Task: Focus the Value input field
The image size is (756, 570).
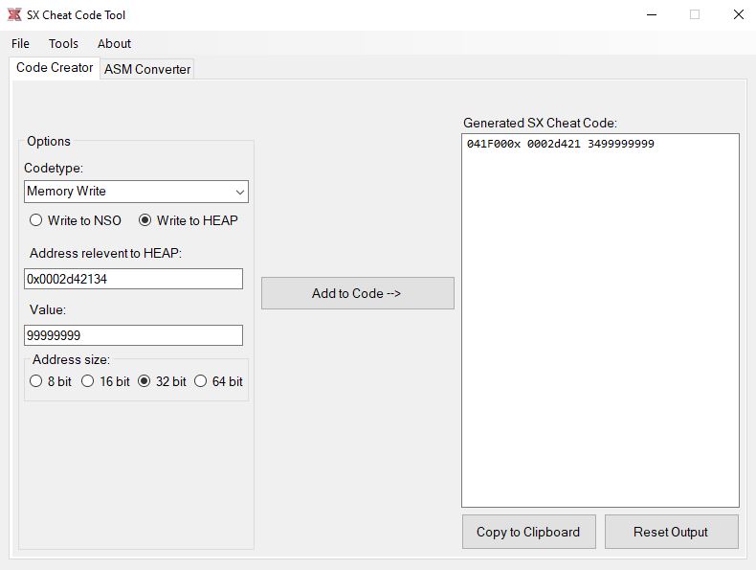Action: click(x=133, y=335)
